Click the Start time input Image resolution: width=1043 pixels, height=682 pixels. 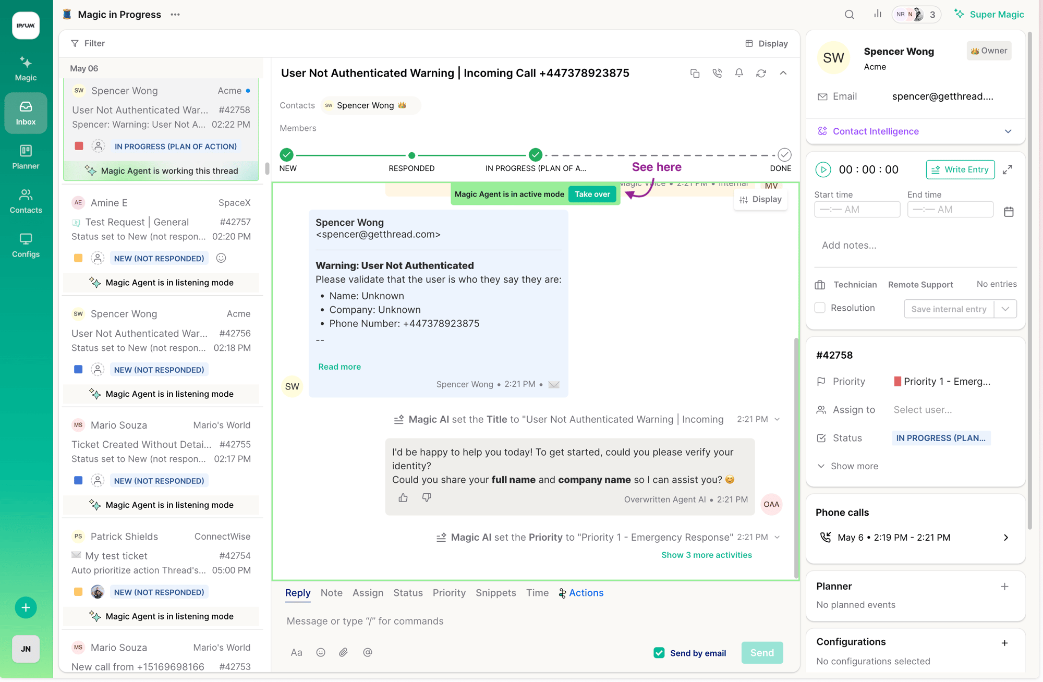pos(857,210)
